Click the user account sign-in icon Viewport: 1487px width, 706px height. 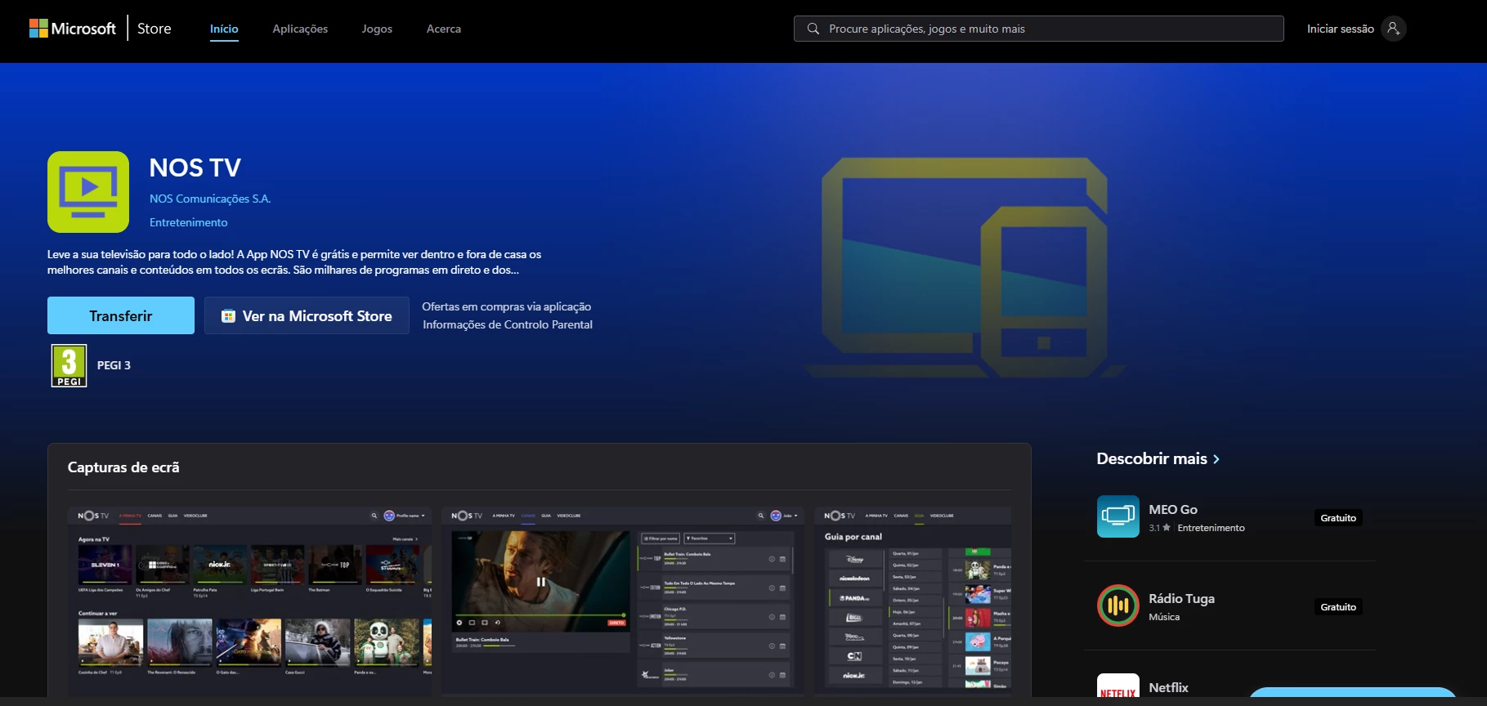click(x=1393, y=29)
